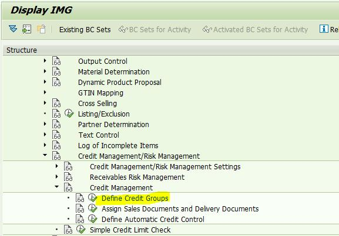Expand the Output Control node
The width and height of the screenshot is (339, 236).
45,61
